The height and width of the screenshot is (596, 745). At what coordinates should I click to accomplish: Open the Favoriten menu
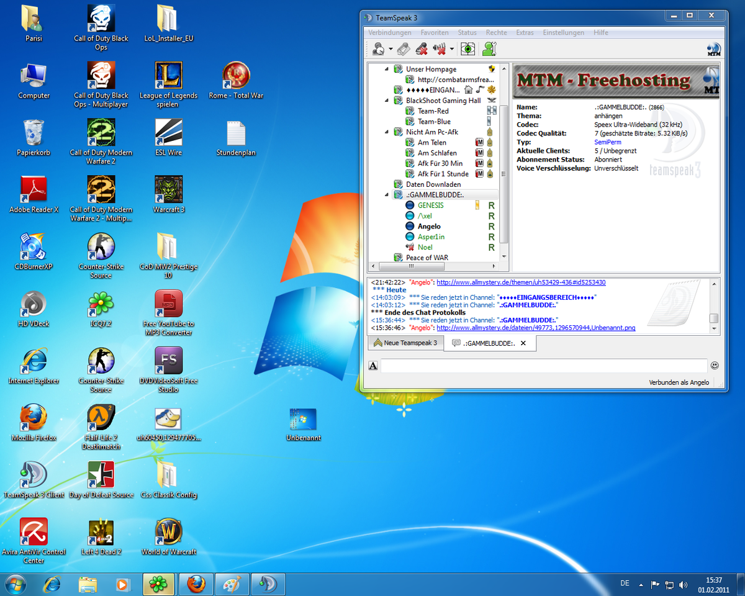tap(435, 32)
